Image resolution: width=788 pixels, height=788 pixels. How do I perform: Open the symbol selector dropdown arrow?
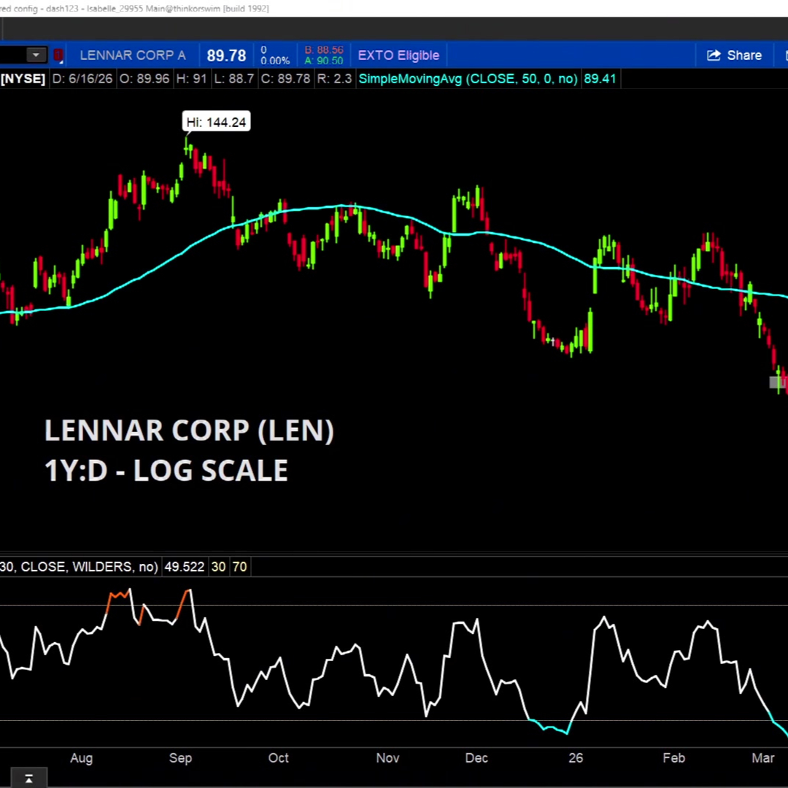(36, 55)
